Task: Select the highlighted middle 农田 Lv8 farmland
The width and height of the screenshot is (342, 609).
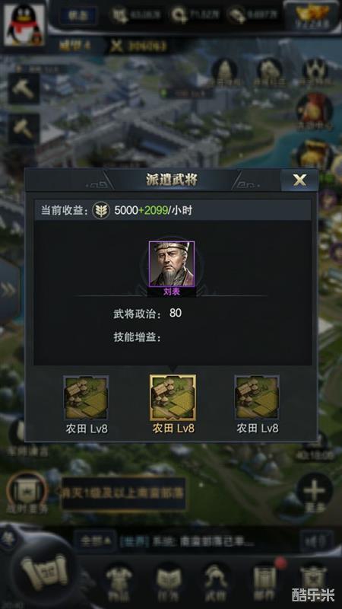Action: (x=173, y=398)
